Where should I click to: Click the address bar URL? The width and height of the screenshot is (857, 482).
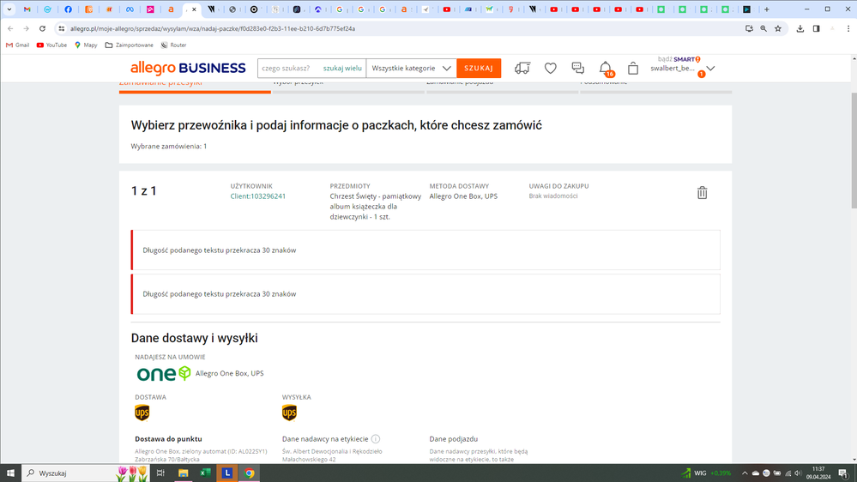[x=213, y=28]
